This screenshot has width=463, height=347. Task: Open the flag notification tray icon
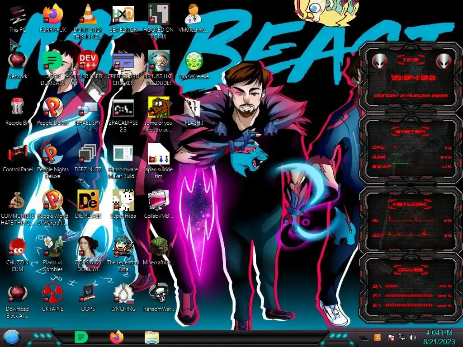391,337
